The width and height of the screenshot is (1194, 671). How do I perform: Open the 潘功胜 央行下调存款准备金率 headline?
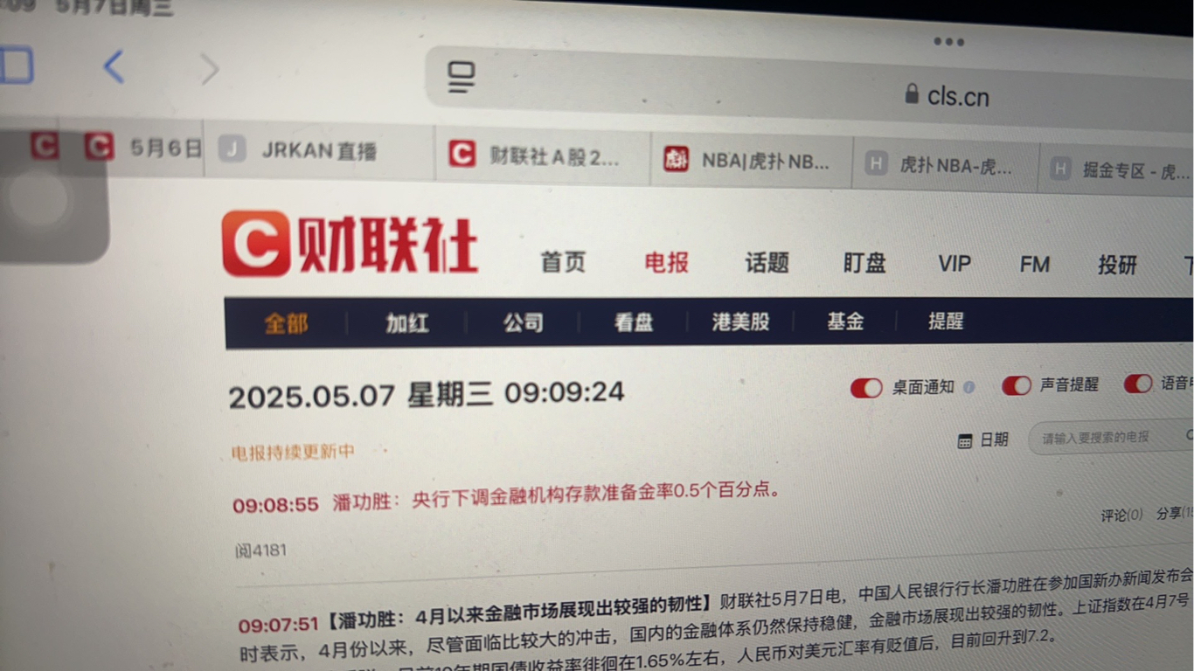556,495
